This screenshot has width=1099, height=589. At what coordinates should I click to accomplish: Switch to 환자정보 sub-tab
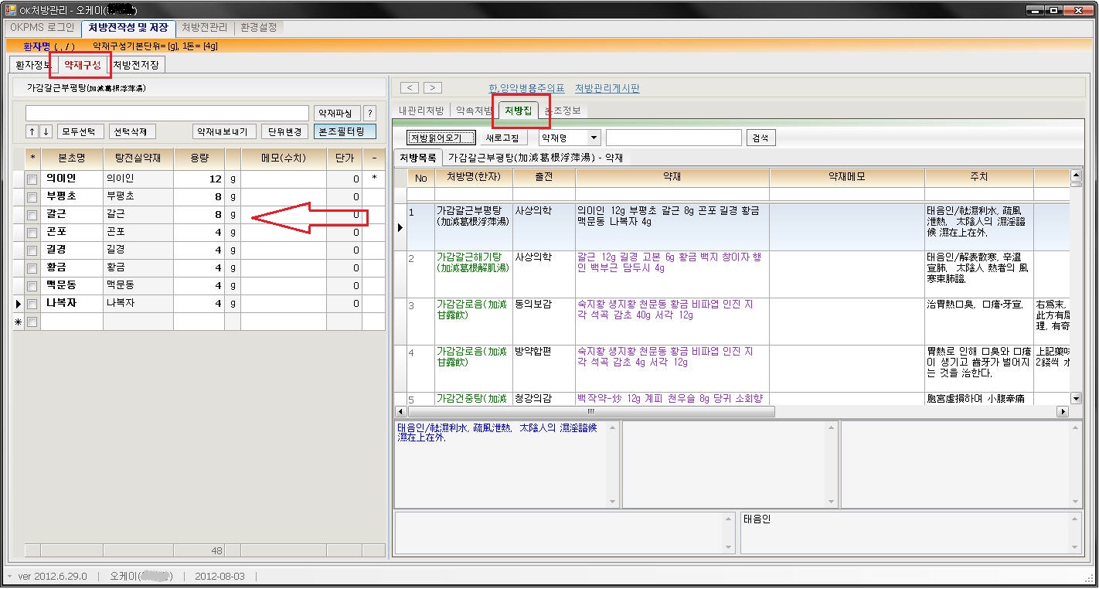click(x=33, y=65)
